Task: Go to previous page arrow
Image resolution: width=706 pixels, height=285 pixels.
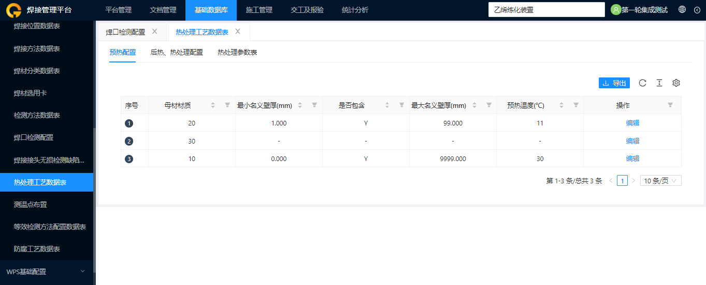Action: [611, 181]
